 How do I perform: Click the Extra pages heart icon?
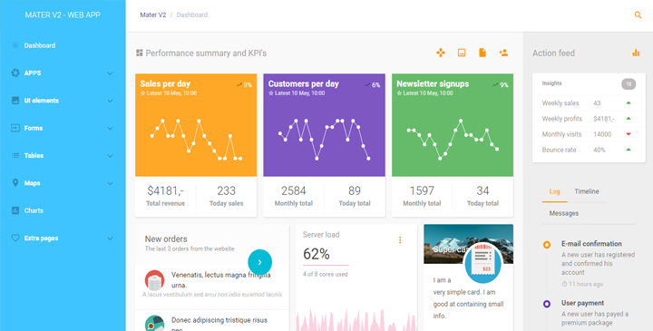pos(15,239)
